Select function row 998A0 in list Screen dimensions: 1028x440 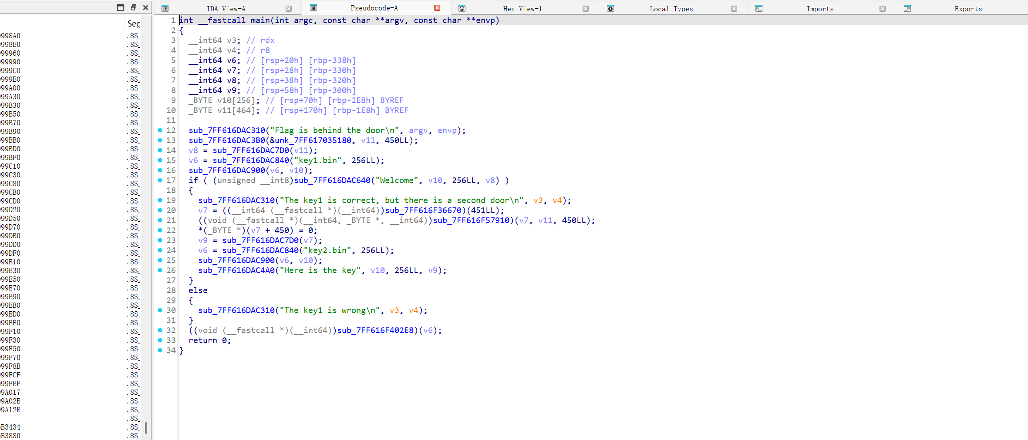[71, 36]
